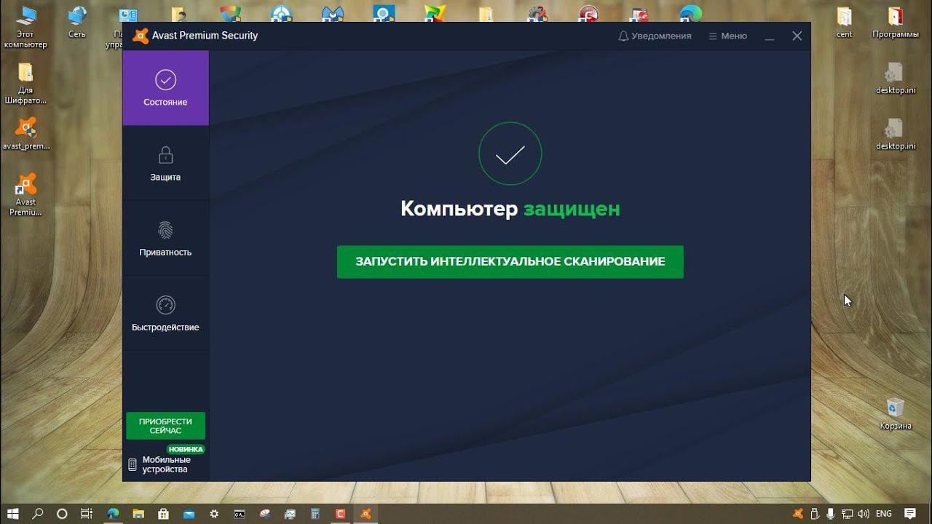
Task: Switch ENG input language indicator
Action: [884, 514]
